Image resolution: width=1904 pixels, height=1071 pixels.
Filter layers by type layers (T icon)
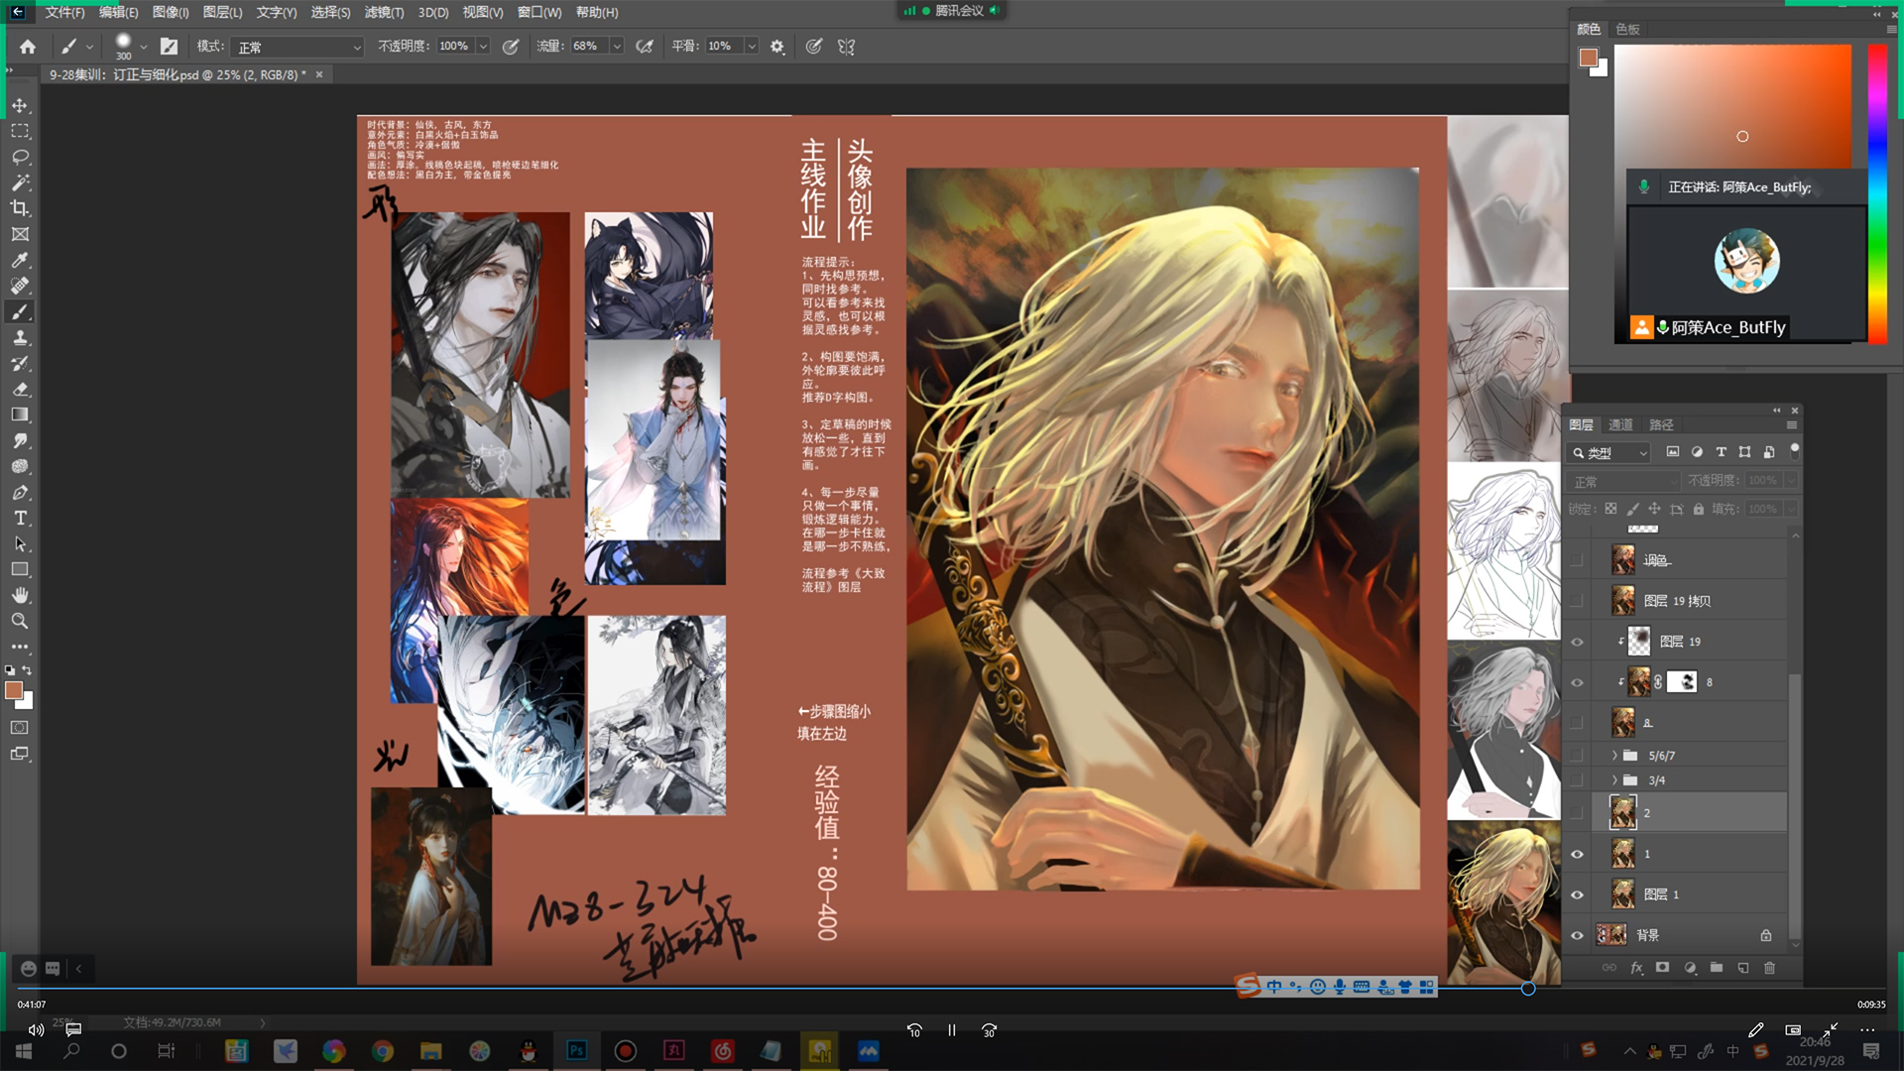pos(1721,452)
